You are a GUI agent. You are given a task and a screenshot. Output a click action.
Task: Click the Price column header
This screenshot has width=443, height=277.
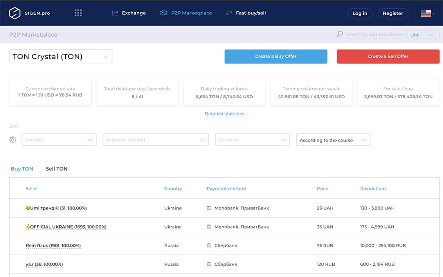click(322, 189)
